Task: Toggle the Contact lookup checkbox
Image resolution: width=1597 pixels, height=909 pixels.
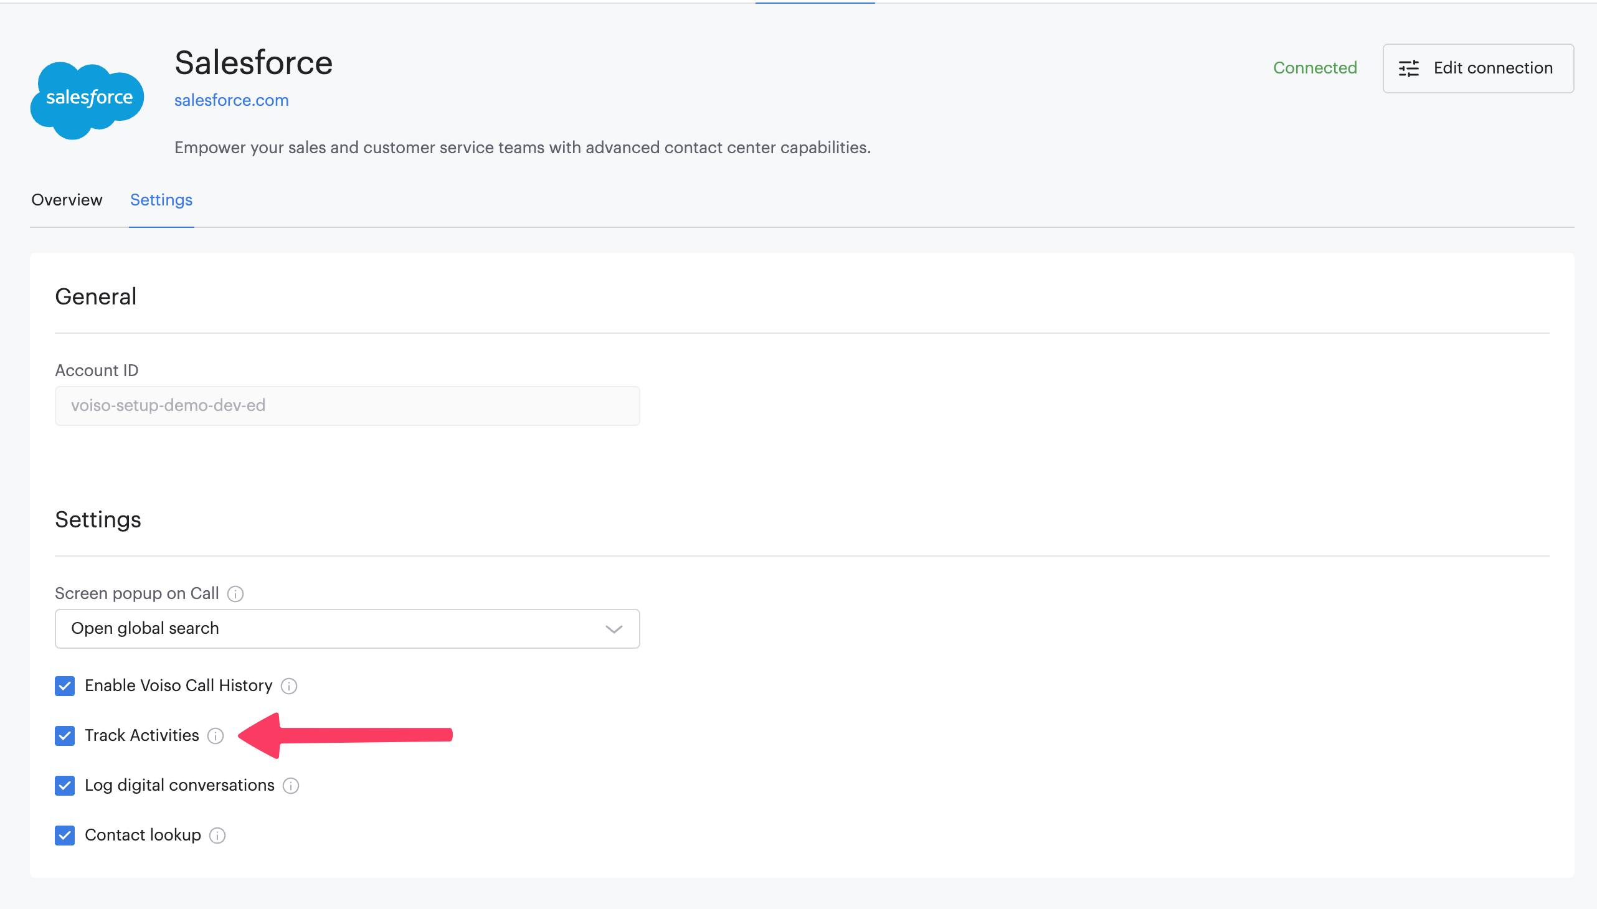Action: tap(65, 836)
